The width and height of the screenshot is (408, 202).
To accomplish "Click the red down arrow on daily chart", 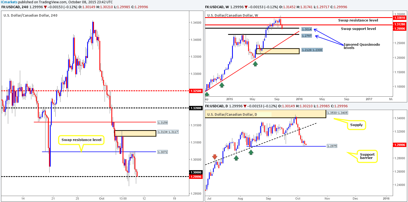I will click(215, 157).
